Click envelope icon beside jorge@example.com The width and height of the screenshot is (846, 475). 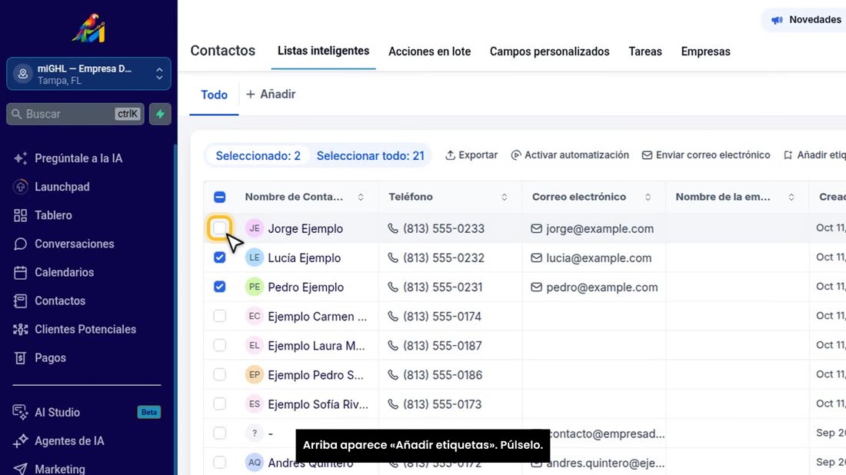536,228
